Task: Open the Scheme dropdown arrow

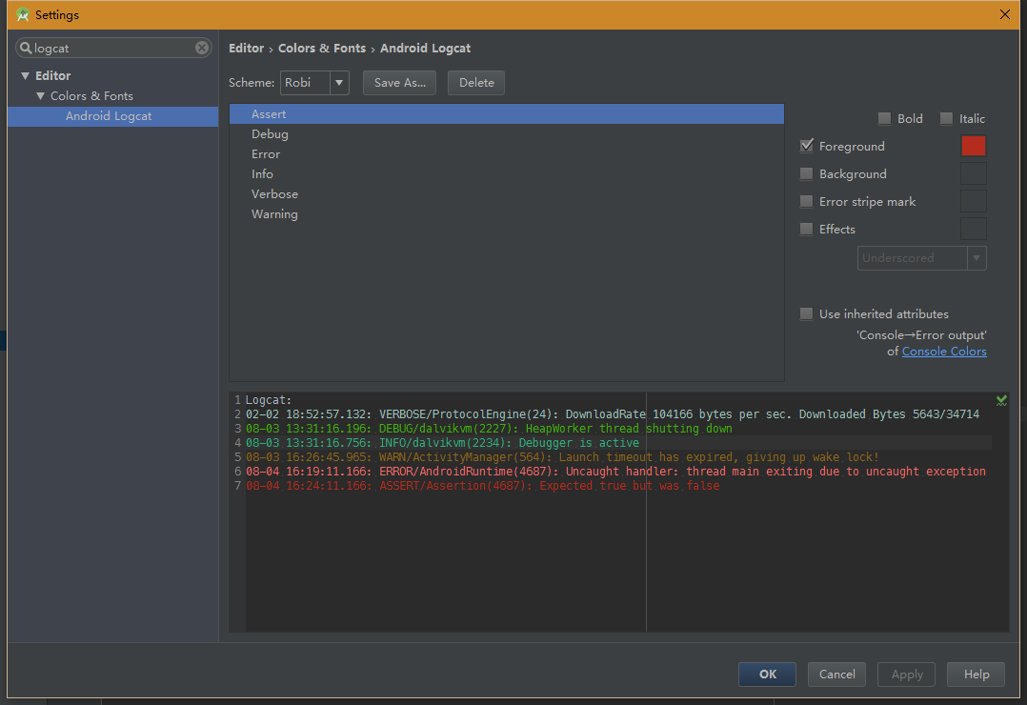Action: pyautogui.click(x=339, y=83)
